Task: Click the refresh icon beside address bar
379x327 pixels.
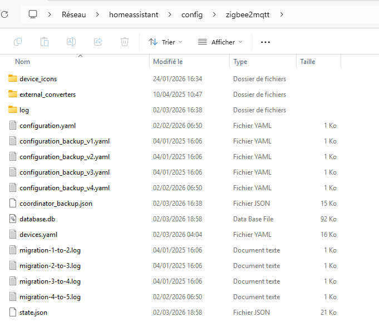Action: [4, 14]
